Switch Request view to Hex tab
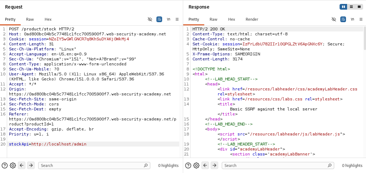The height and width of the screenshot is (173, 366). [x=48, y=19]
